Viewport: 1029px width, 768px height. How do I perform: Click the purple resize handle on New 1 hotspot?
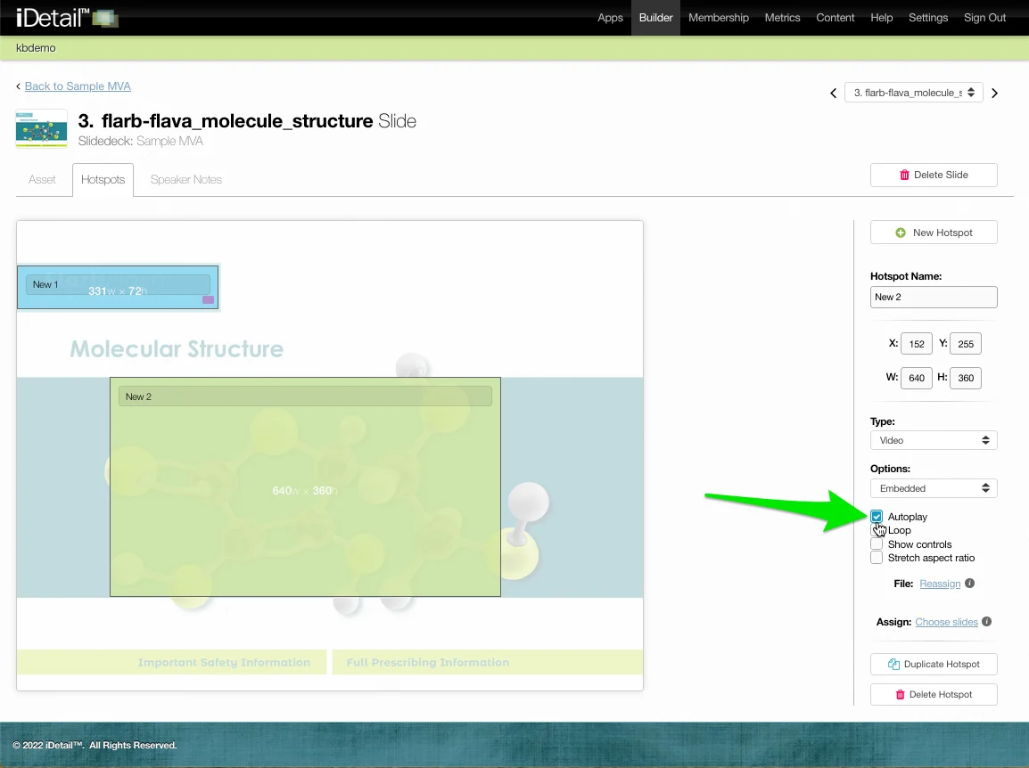[x=208, y=299]
